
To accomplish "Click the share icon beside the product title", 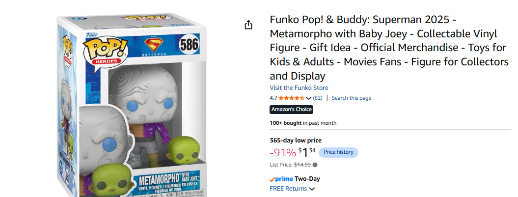I will (248, 25).
